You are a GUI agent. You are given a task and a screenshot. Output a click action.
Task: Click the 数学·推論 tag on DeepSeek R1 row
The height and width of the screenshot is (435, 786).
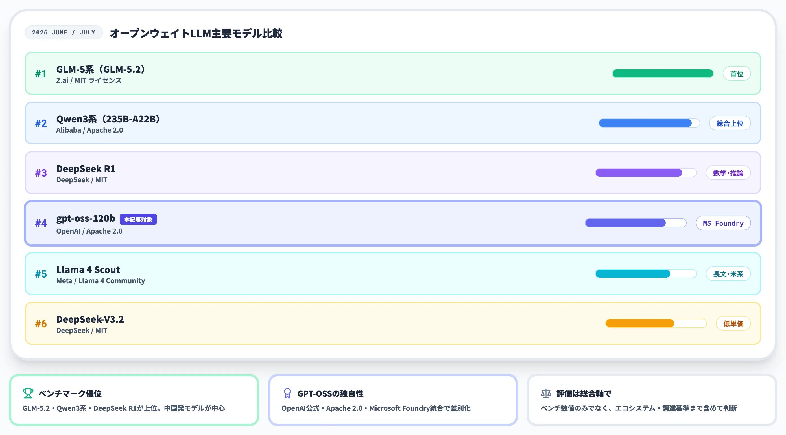pos(728,173)
